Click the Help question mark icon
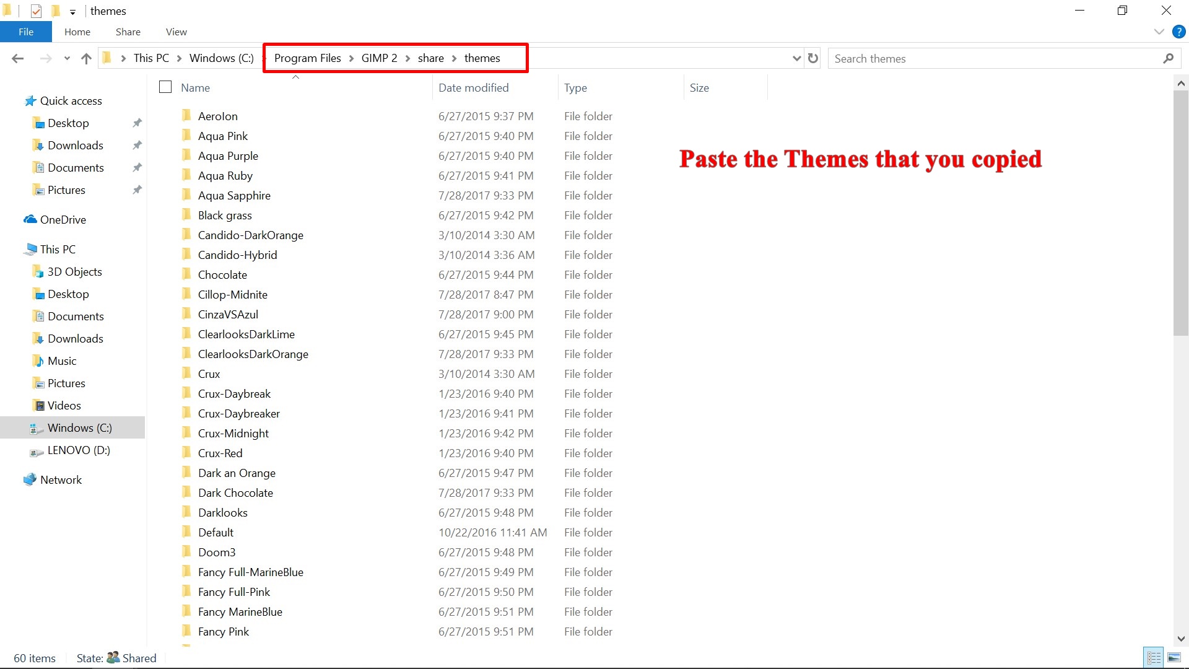 (1179, 32)
